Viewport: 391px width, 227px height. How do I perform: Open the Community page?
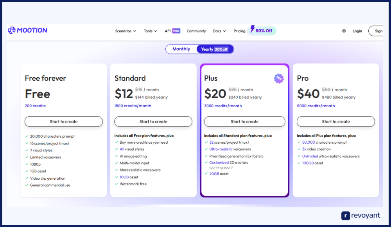[196, 31]
